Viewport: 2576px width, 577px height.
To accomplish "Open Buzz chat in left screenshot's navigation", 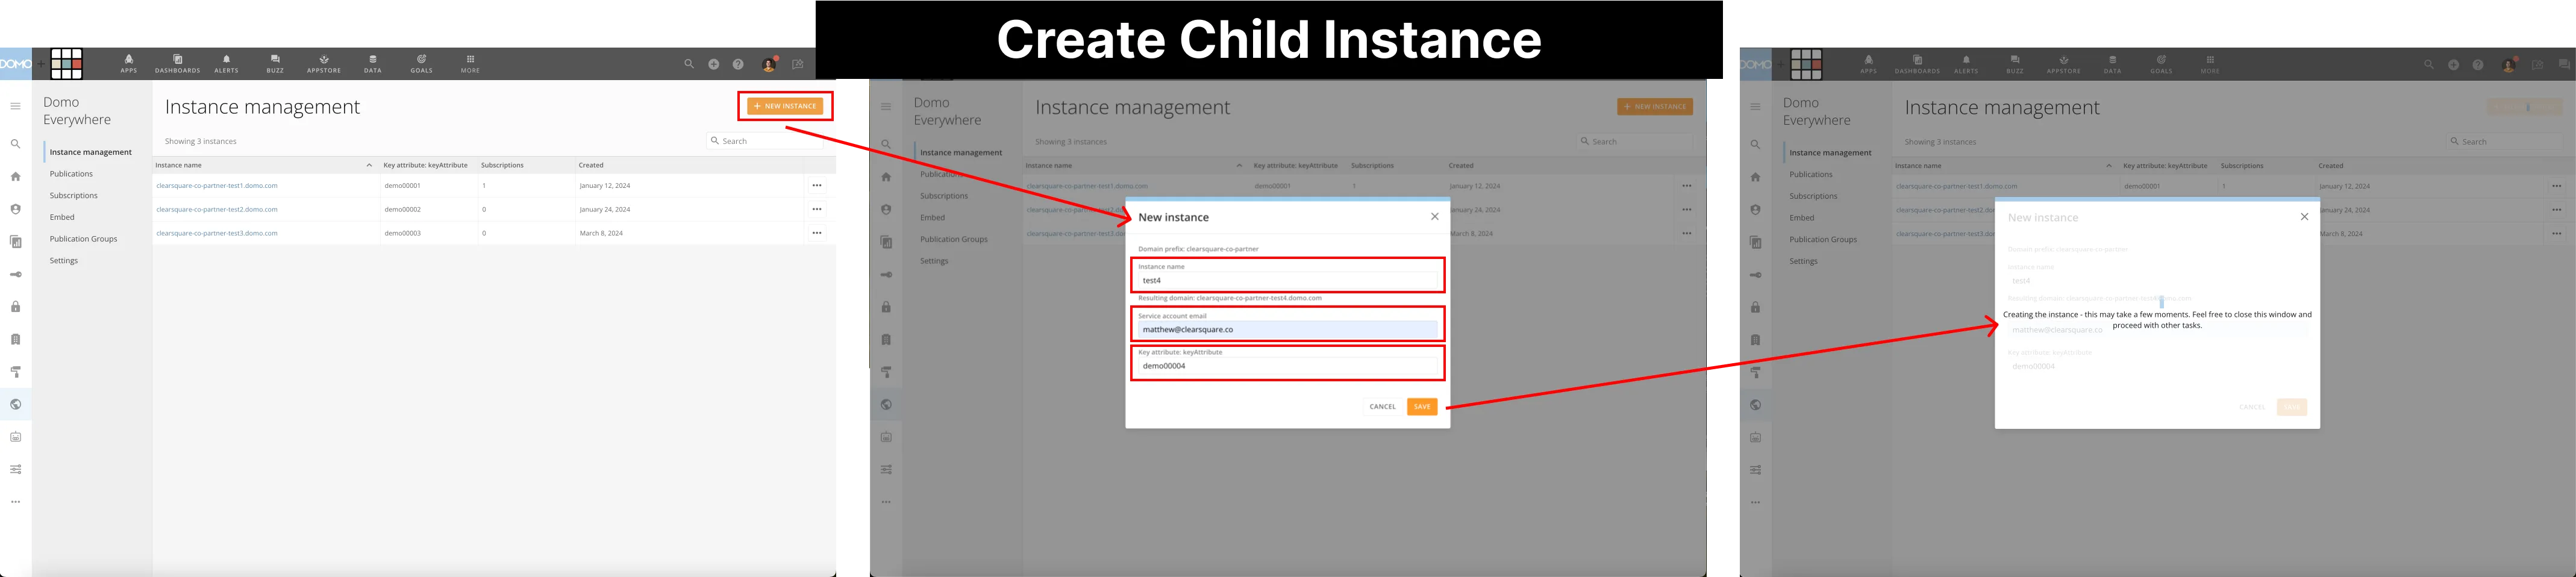I will click(275, 64).
